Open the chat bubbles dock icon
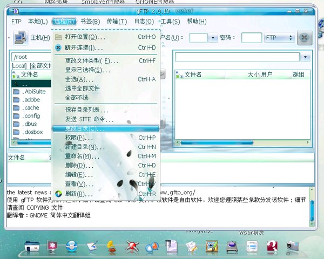324x259 pixels. (x=152, y=247)
